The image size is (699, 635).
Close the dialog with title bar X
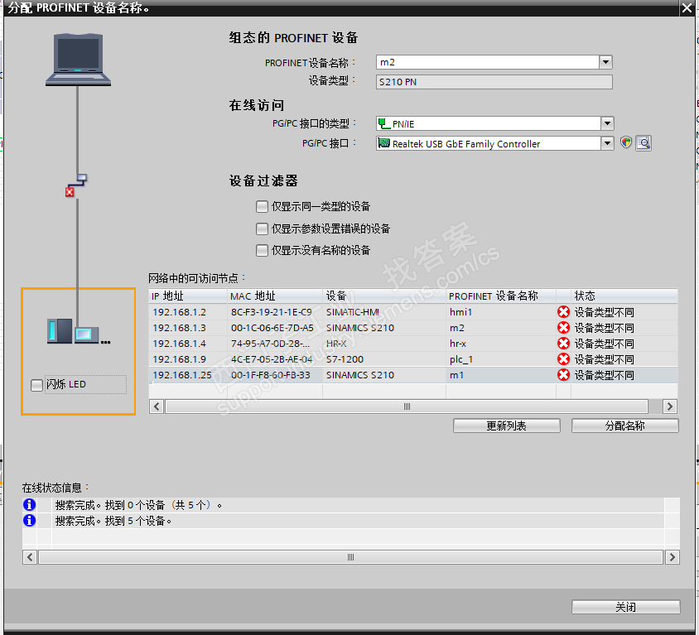click(x=687, y=8)
